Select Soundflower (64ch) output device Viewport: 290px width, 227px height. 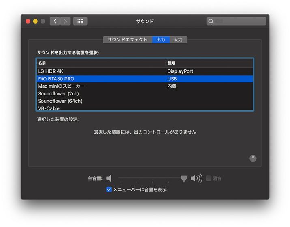(145, 101)
